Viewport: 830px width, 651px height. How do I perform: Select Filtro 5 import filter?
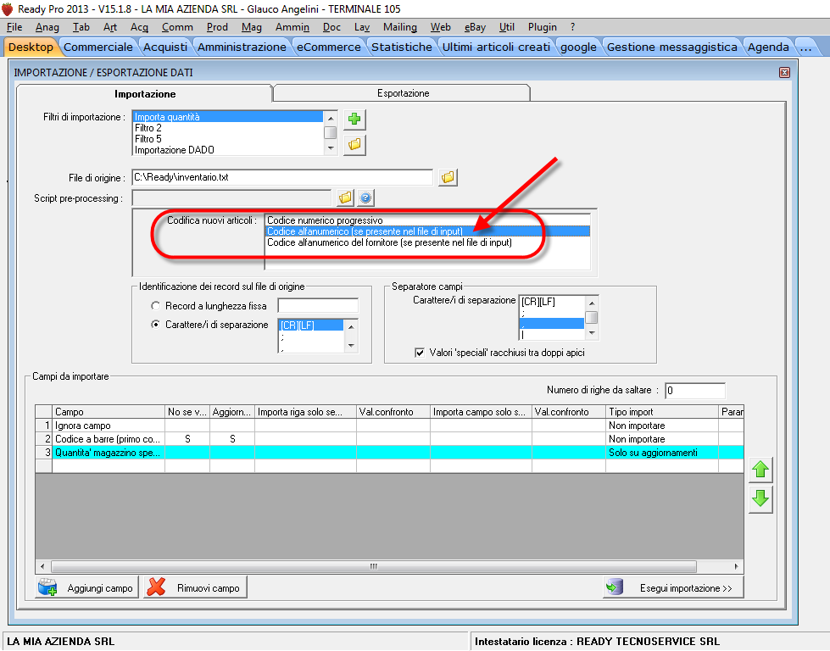click(227, 139)
